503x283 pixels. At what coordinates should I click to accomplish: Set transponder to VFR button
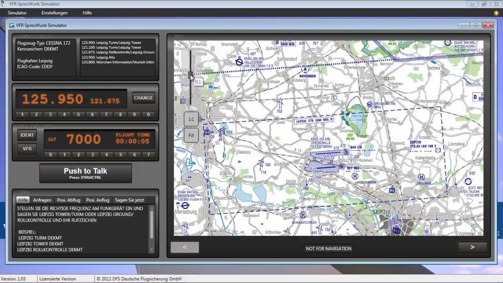click(27, 149)
